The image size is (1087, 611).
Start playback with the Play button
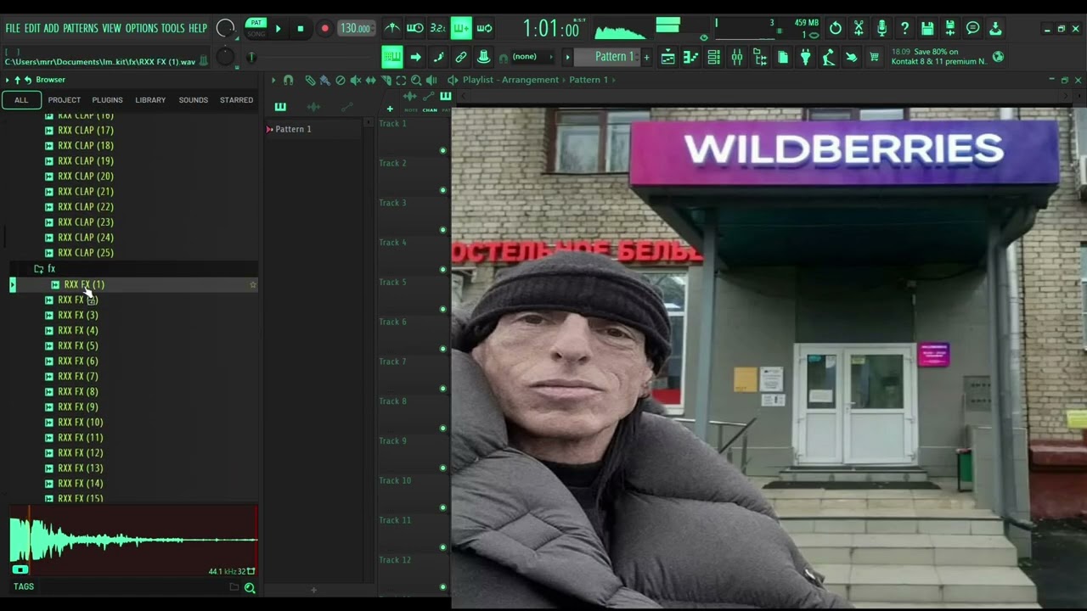(x=278, y=28)
